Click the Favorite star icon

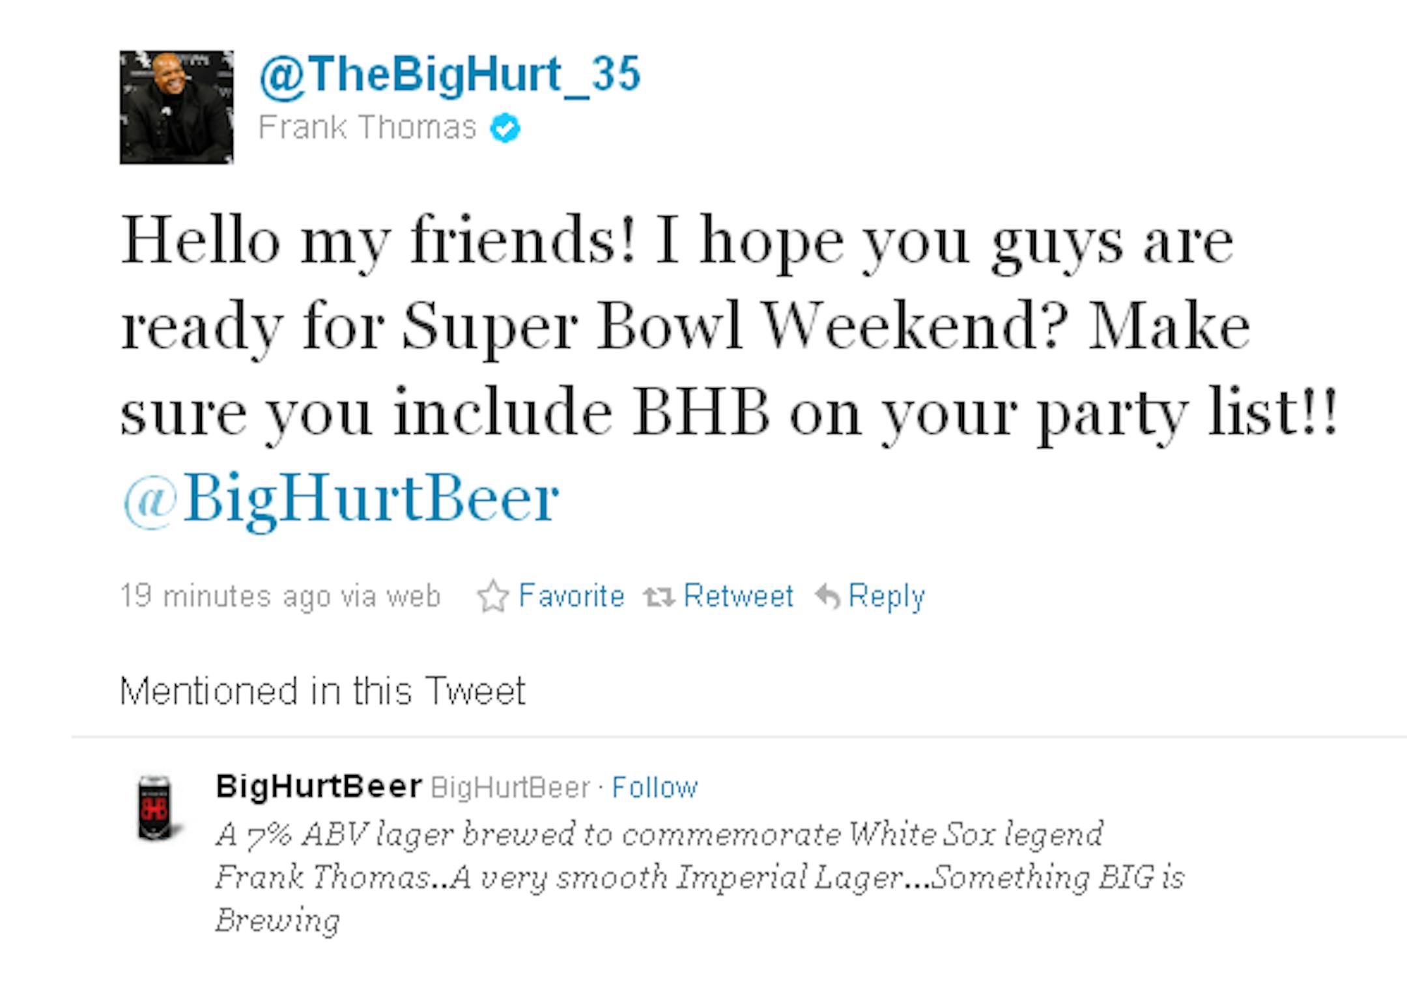492,596
